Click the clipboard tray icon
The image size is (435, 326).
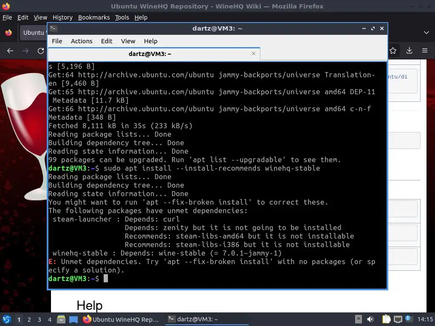click(x=386, y=319)
